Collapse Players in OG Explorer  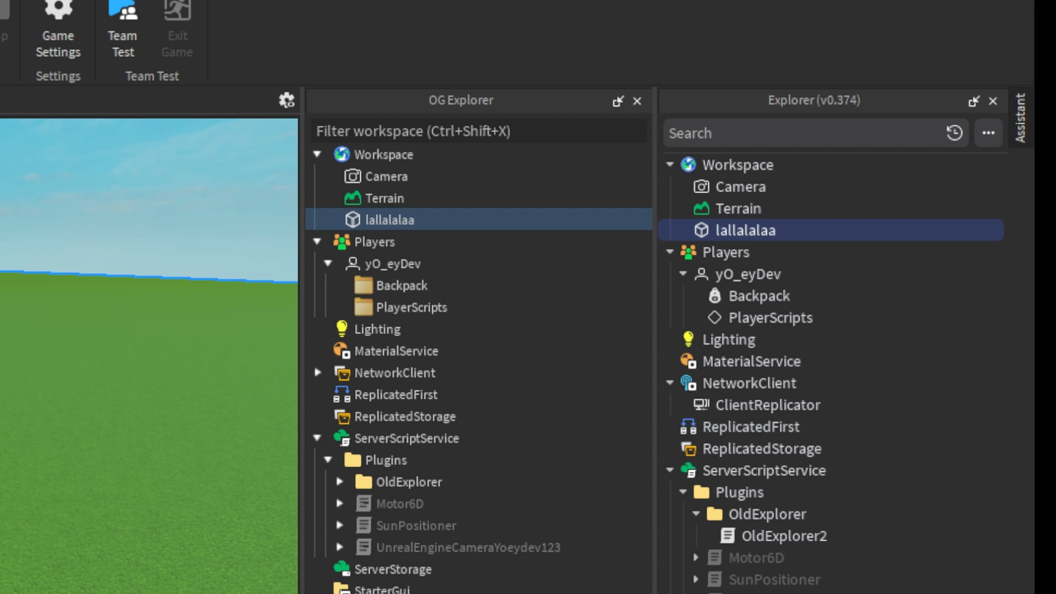317,241
